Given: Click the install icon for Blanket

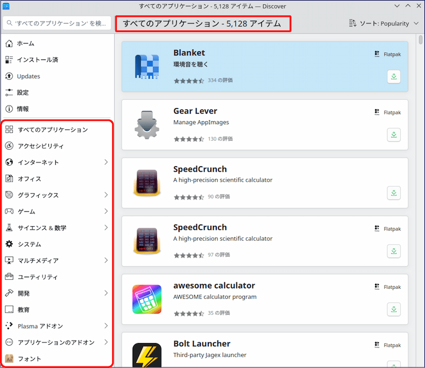Looking at the screenshot, I should pyautogui.click(x=394, y=77).
